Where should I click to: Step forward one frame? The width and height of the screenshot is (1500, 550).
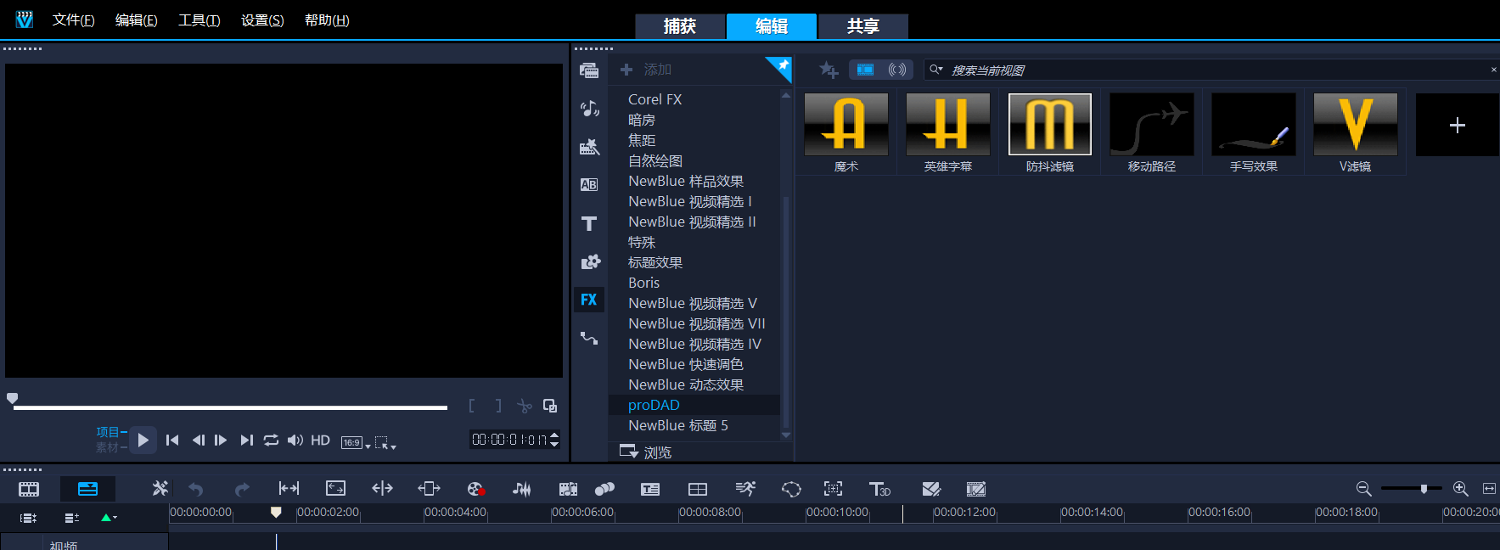point(221,440)
